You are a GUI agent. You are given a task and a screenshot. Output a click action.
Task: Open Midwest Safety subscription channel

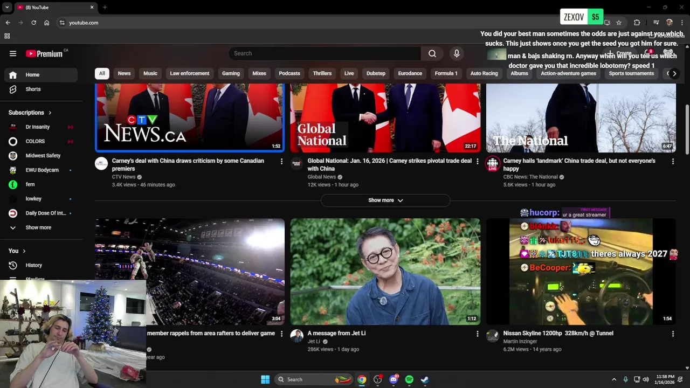coord(41,156)
